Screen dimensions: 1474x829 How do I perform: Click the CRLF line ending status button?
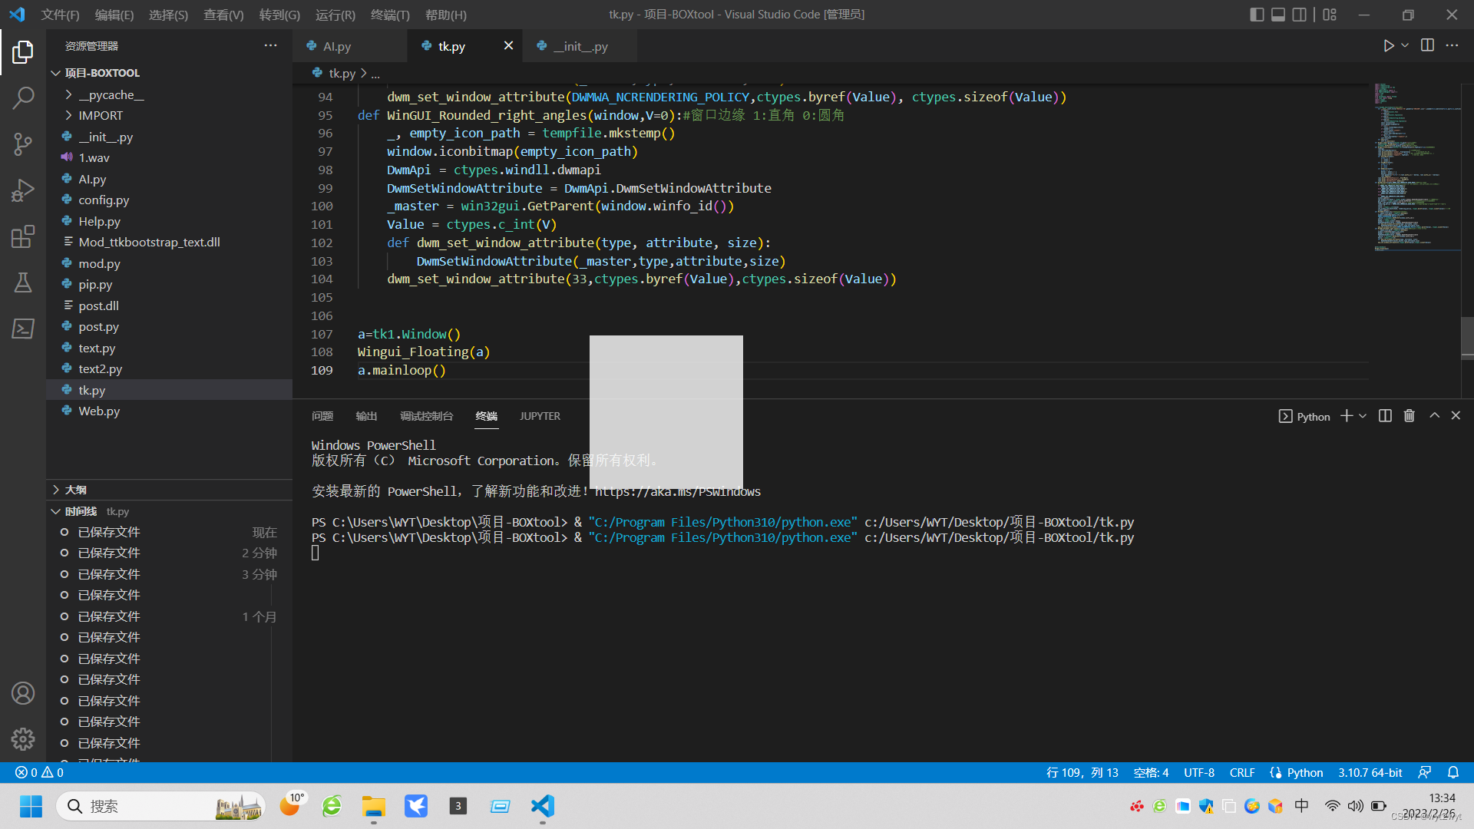click(1241, 773)
